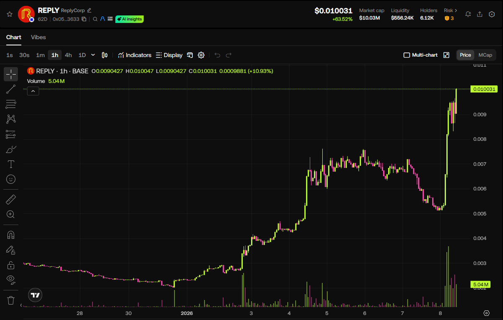
Task: Toggle magnet mode for drawings
Action: 11,235
